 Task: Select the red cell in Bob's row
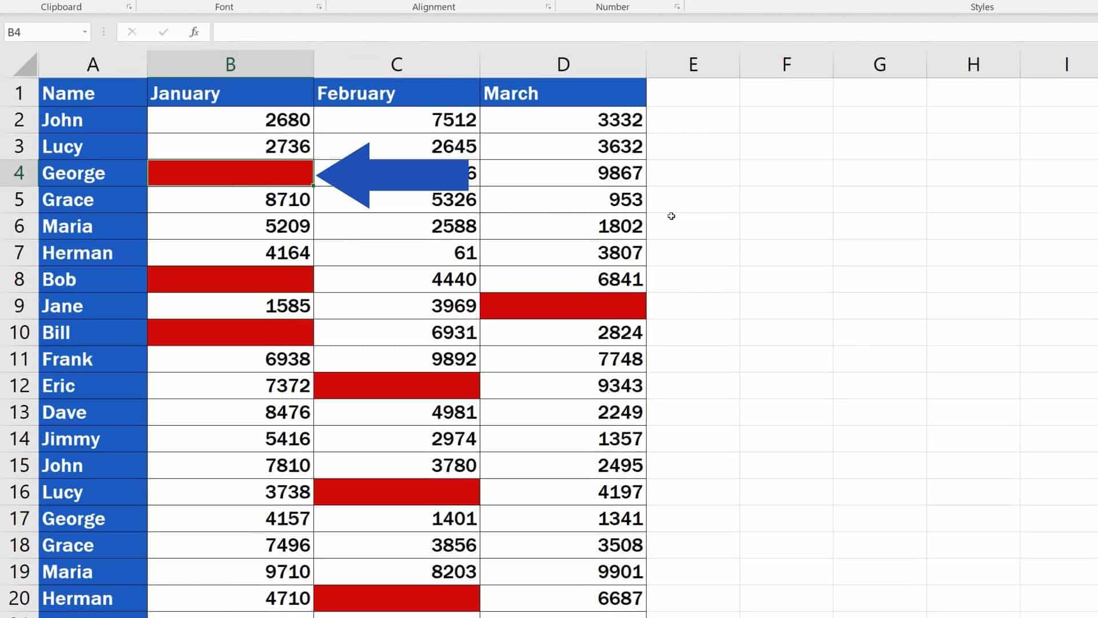tap(230, 279)
